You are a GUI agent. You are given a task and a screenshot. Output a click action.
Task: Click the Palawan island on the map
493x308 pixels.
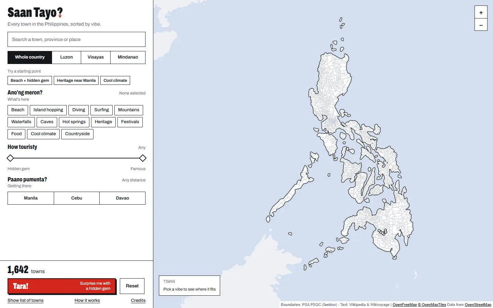tap(291, 195)
